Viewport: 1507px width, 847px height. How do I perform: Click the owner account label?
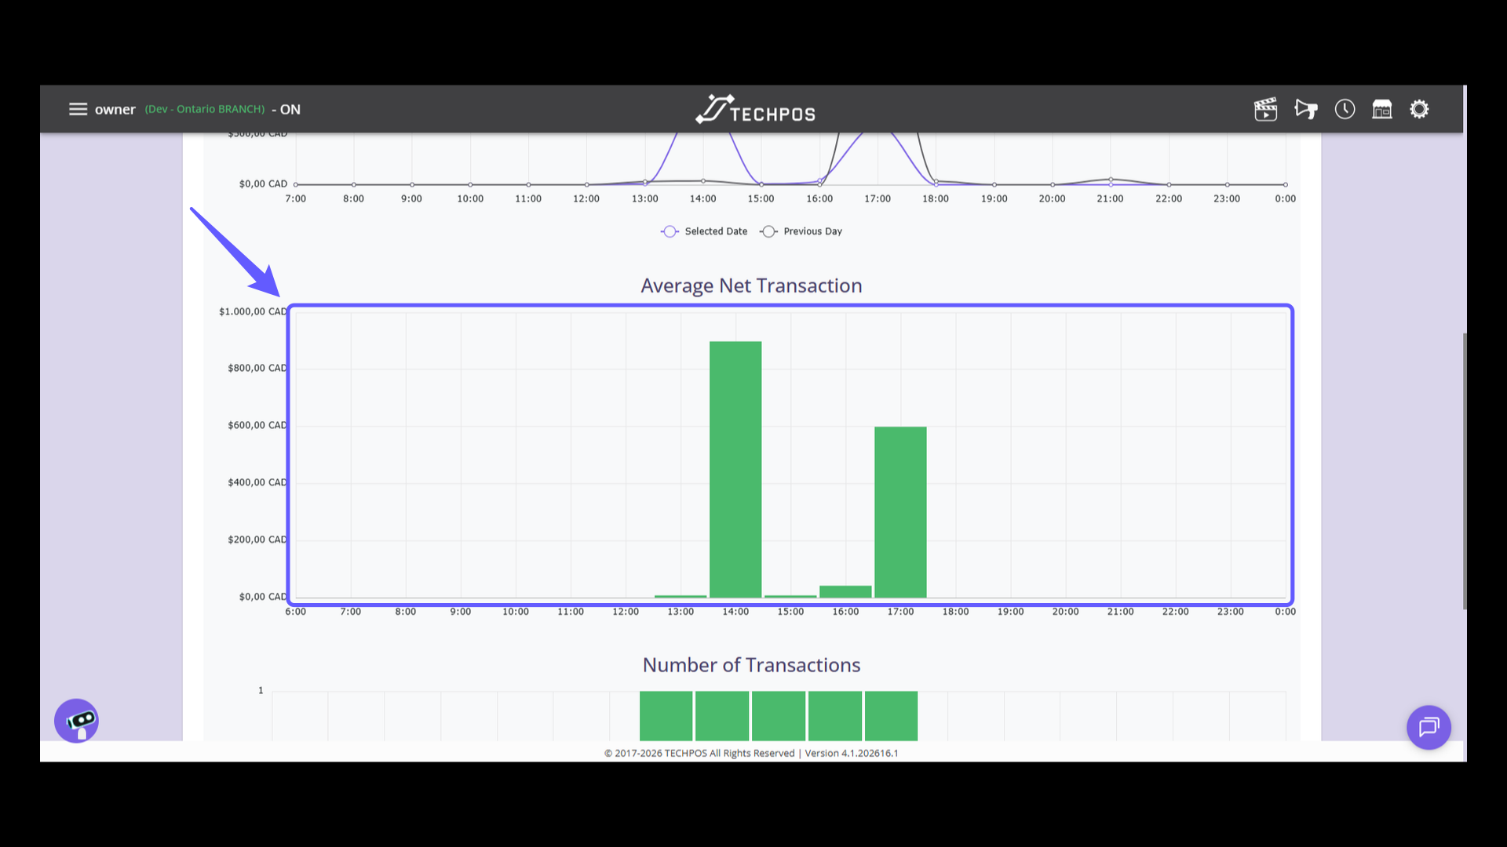(x=115, y=109)
